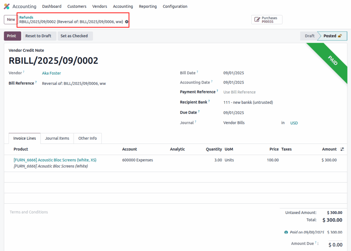This screenshot has width=351, height=251.
Task: Click help mark next to Recipient Bank
Action: pos(209,101)
